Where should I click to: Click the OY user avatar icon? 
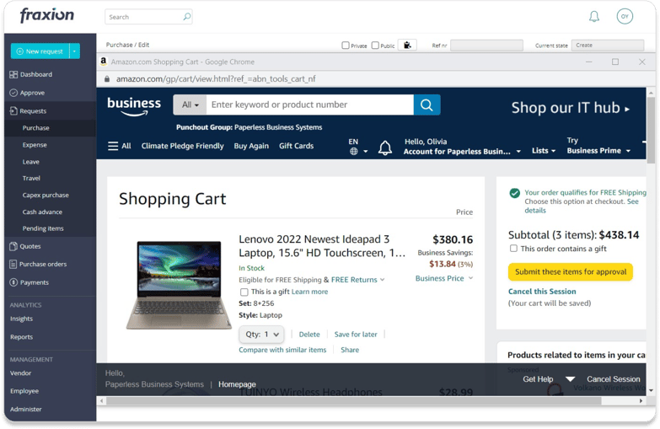coord(625,16)
